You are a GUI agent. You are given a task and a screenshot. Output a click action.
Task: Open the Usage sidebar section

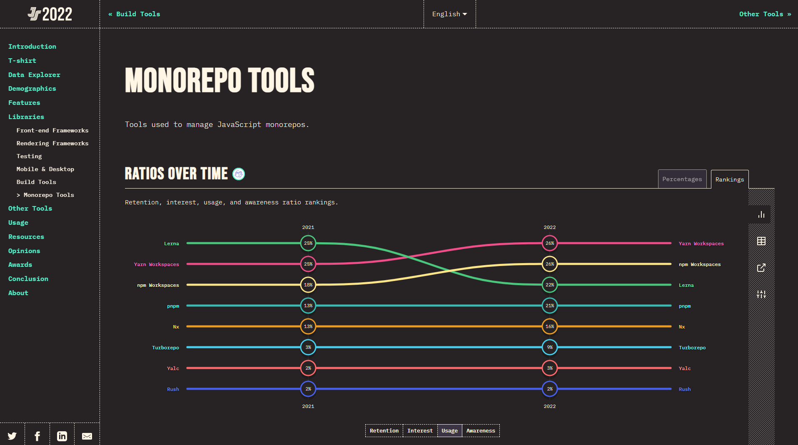pyautogui.click(x=18, y=223)
